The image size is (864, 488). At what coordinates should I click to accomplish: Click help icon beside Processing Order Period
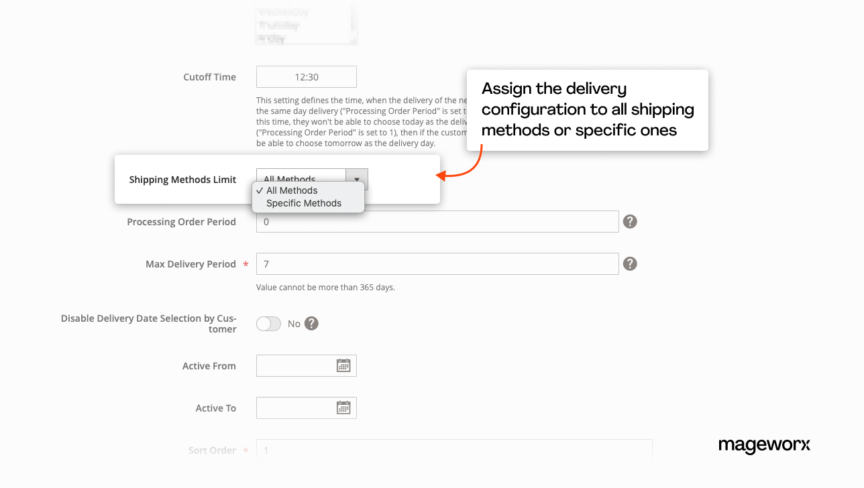pyautogui.click(x=630, y=222)
